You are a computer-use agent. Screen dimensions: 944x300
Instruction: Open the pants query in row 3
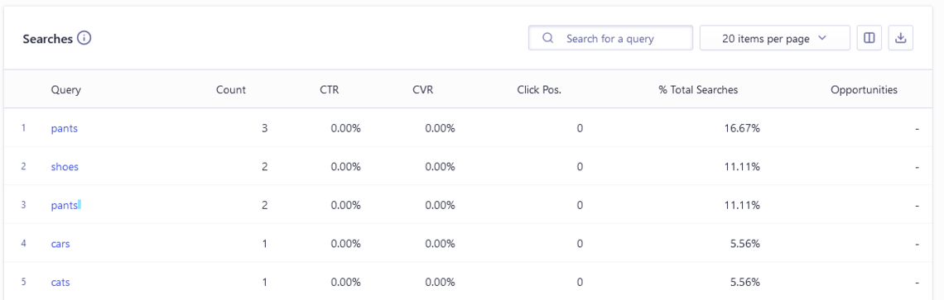[x=65, y=205]
